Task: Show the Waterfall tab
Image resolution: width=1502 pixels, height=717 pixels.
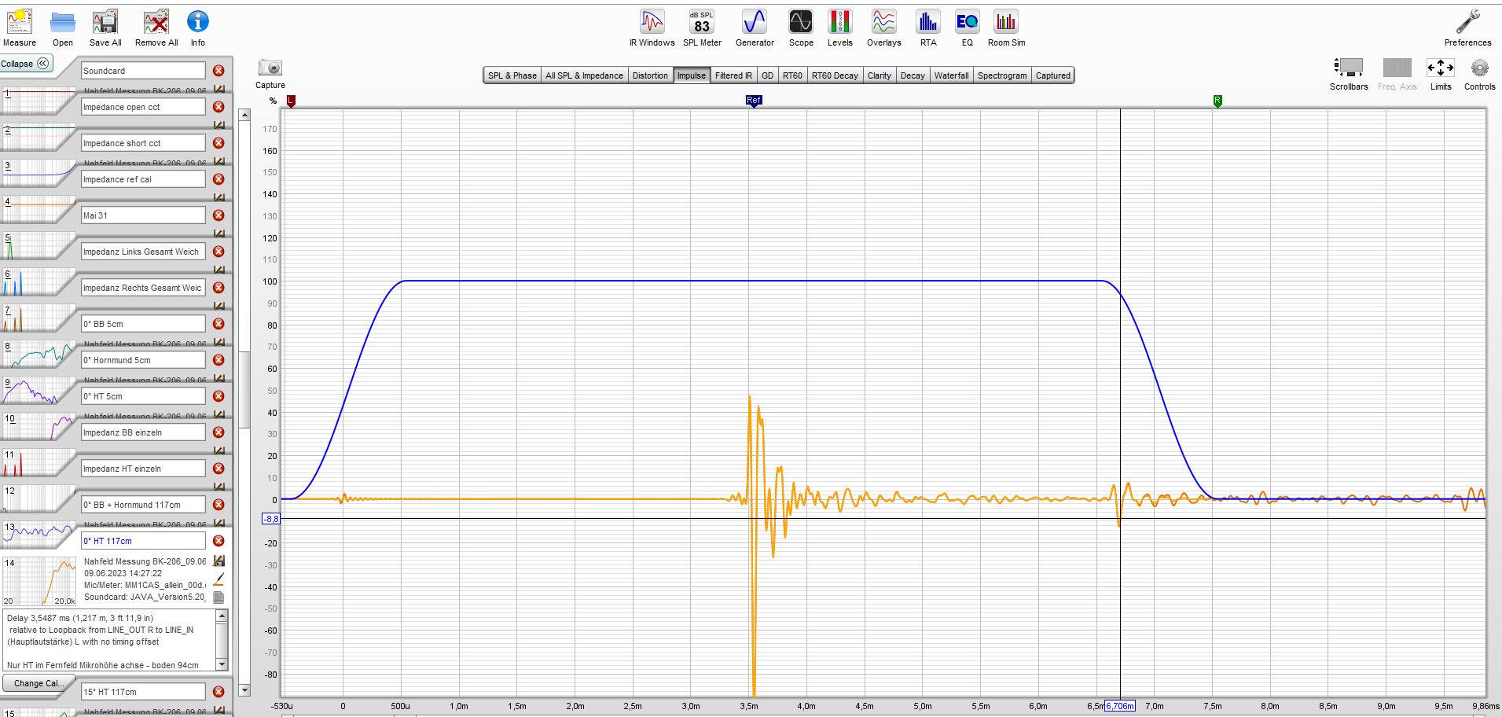Action: (x=951, y=75)
